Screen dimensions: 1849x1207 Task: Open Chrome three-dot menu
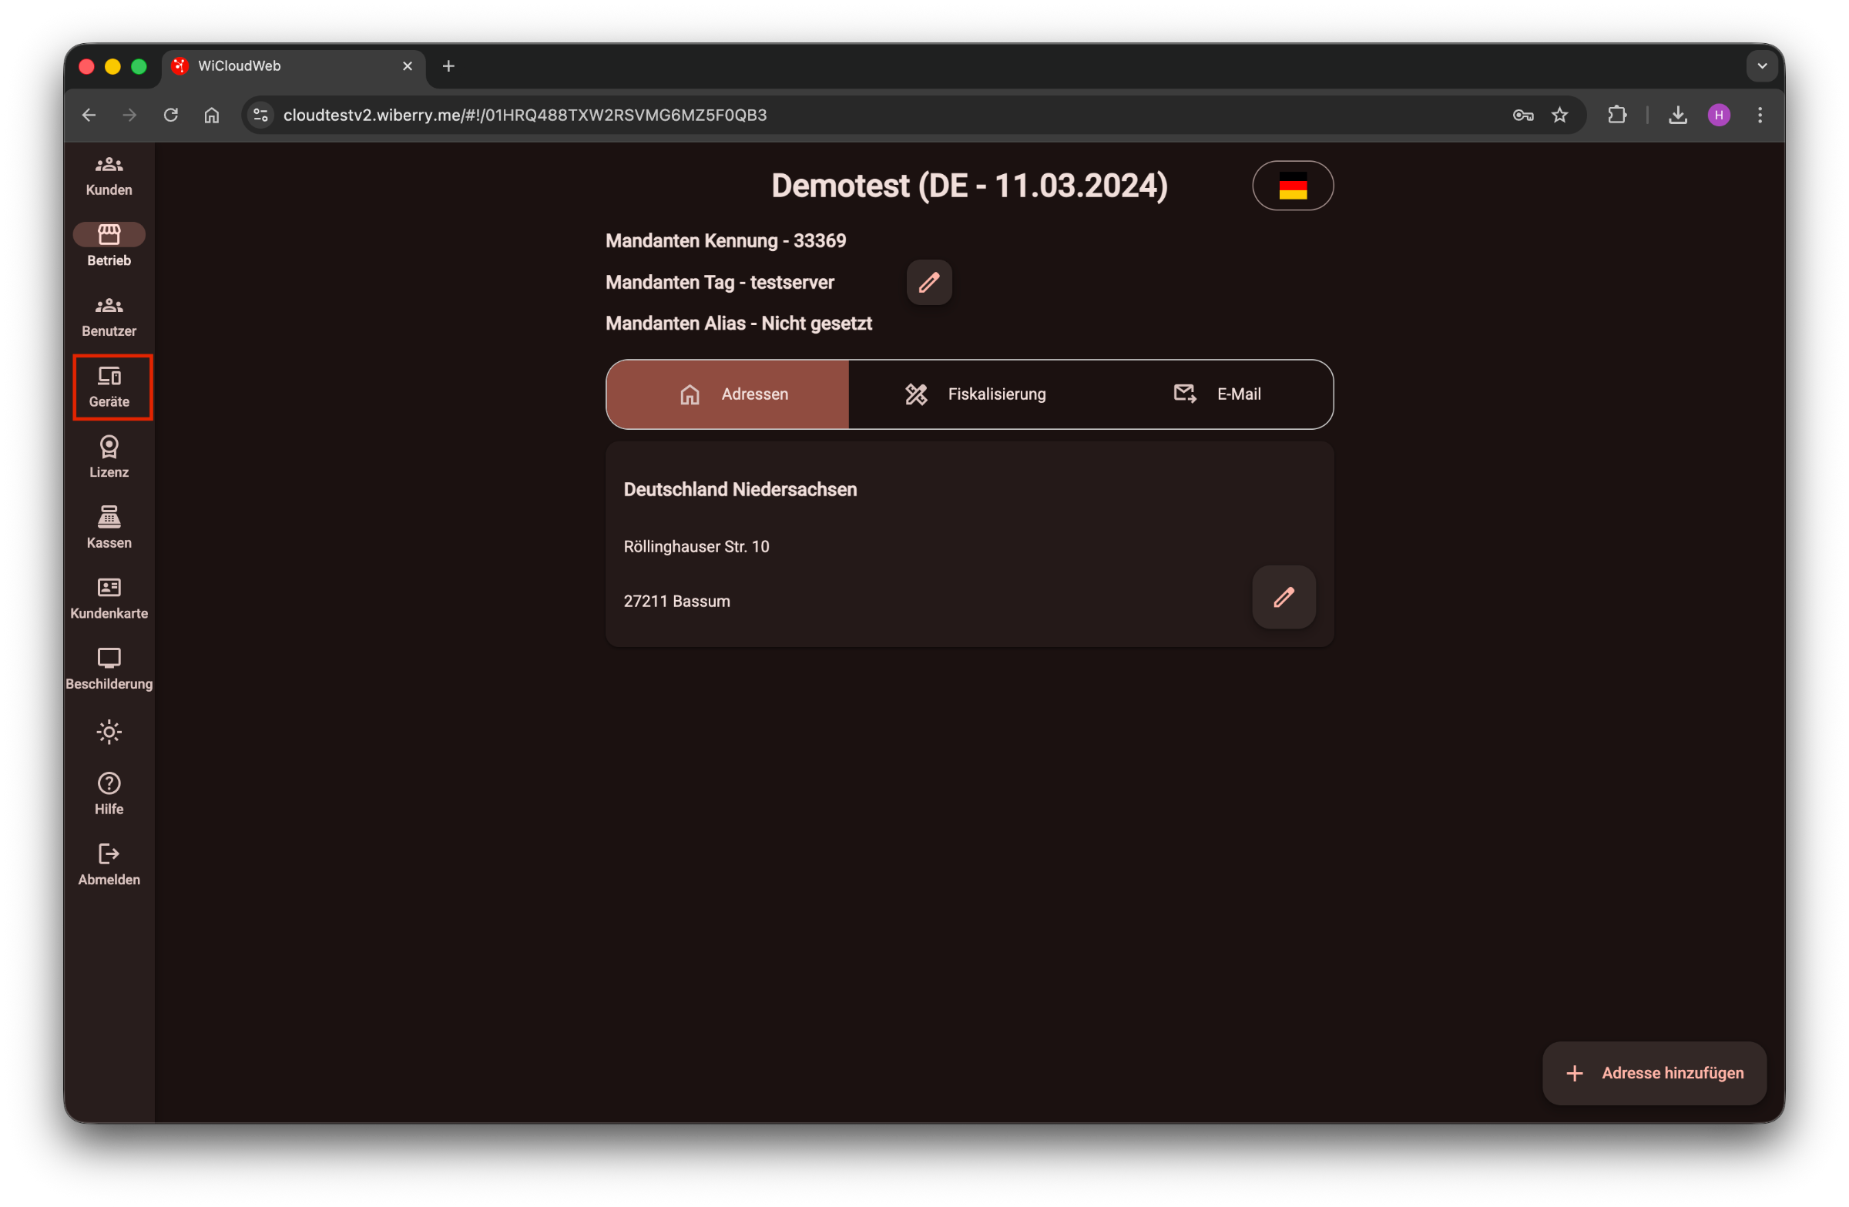(1760, 115)
